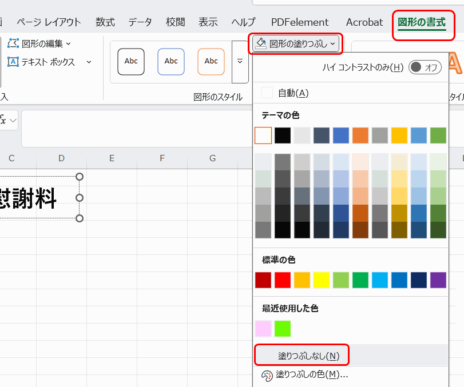Choose the orange theme color in top row
464x387 pixels.
pos(360,135)
